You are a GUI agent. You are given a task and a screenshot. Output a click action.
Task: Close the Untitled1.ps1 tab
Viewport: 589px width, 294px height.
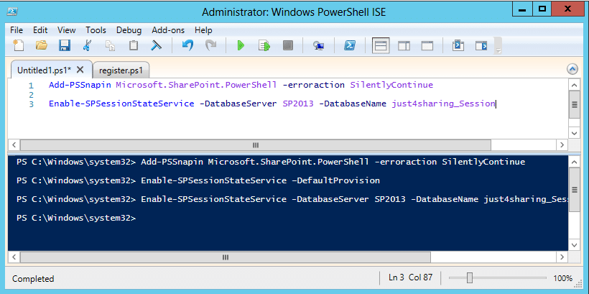(80, 70)
